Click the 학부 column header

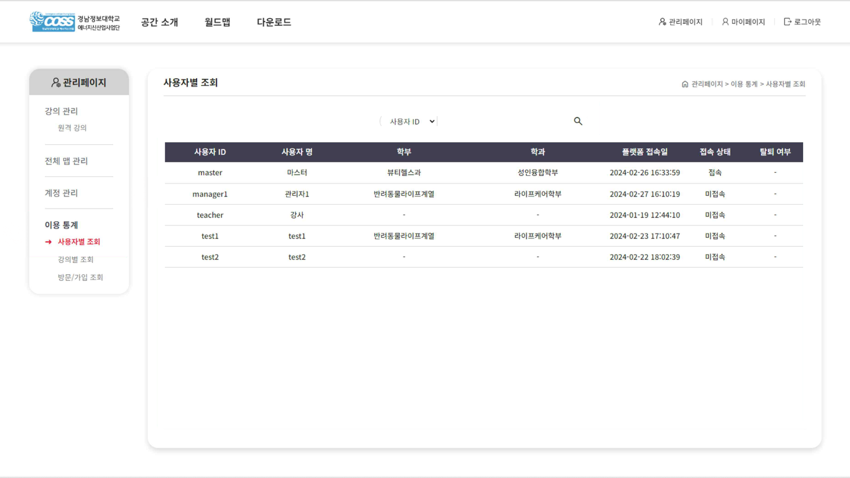point(404,152)
